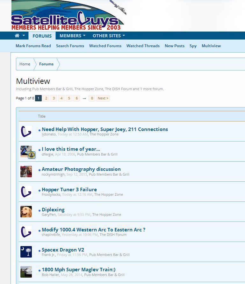Go to page 3

point(54,98)
